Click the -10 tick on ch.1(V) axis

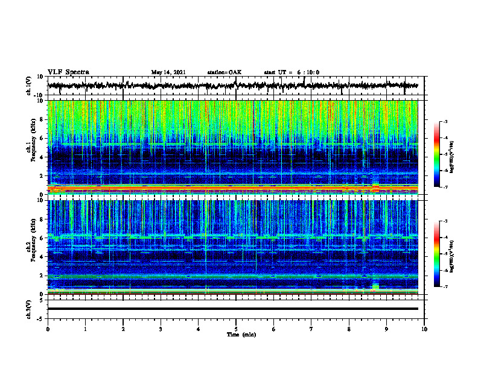(x=39, y=95)
